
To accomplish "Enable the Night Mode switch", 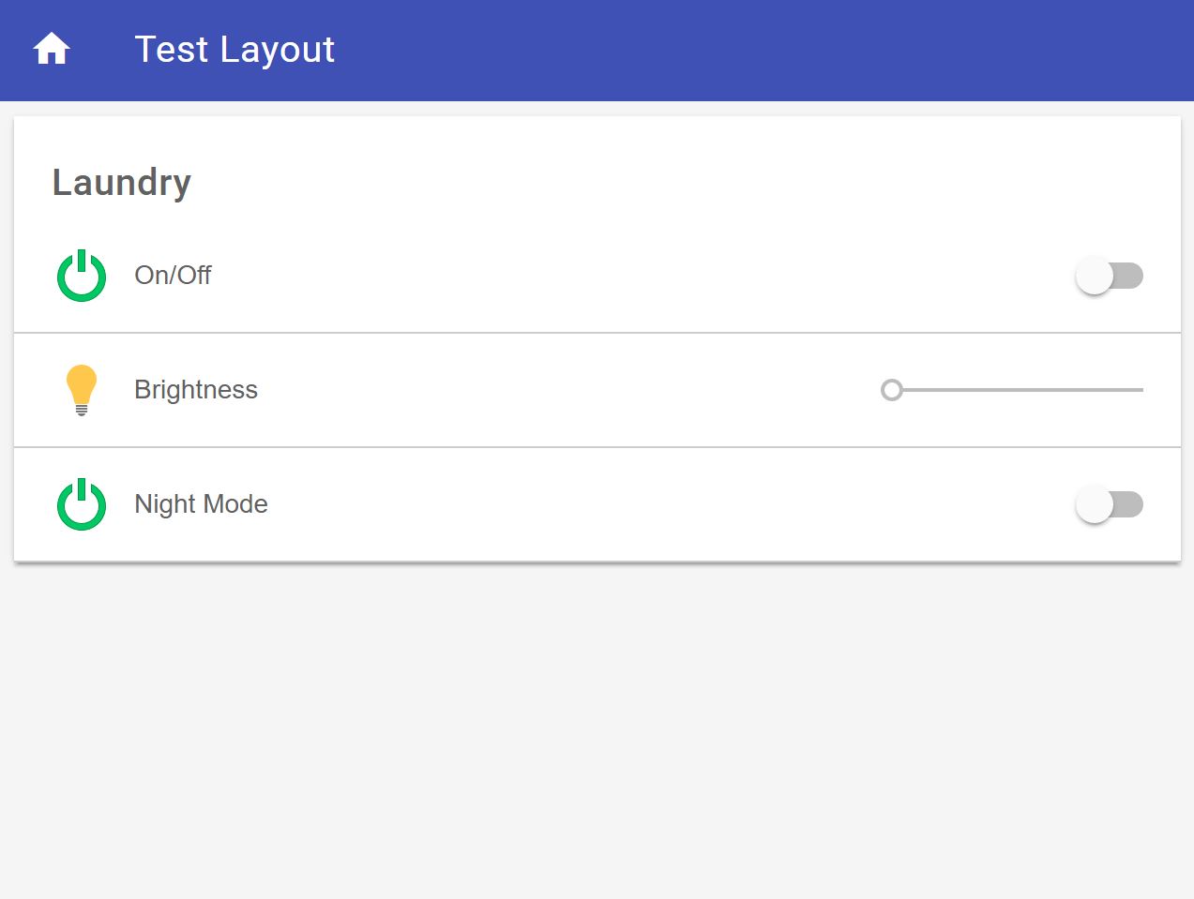I will click(x=1109, y=504).
